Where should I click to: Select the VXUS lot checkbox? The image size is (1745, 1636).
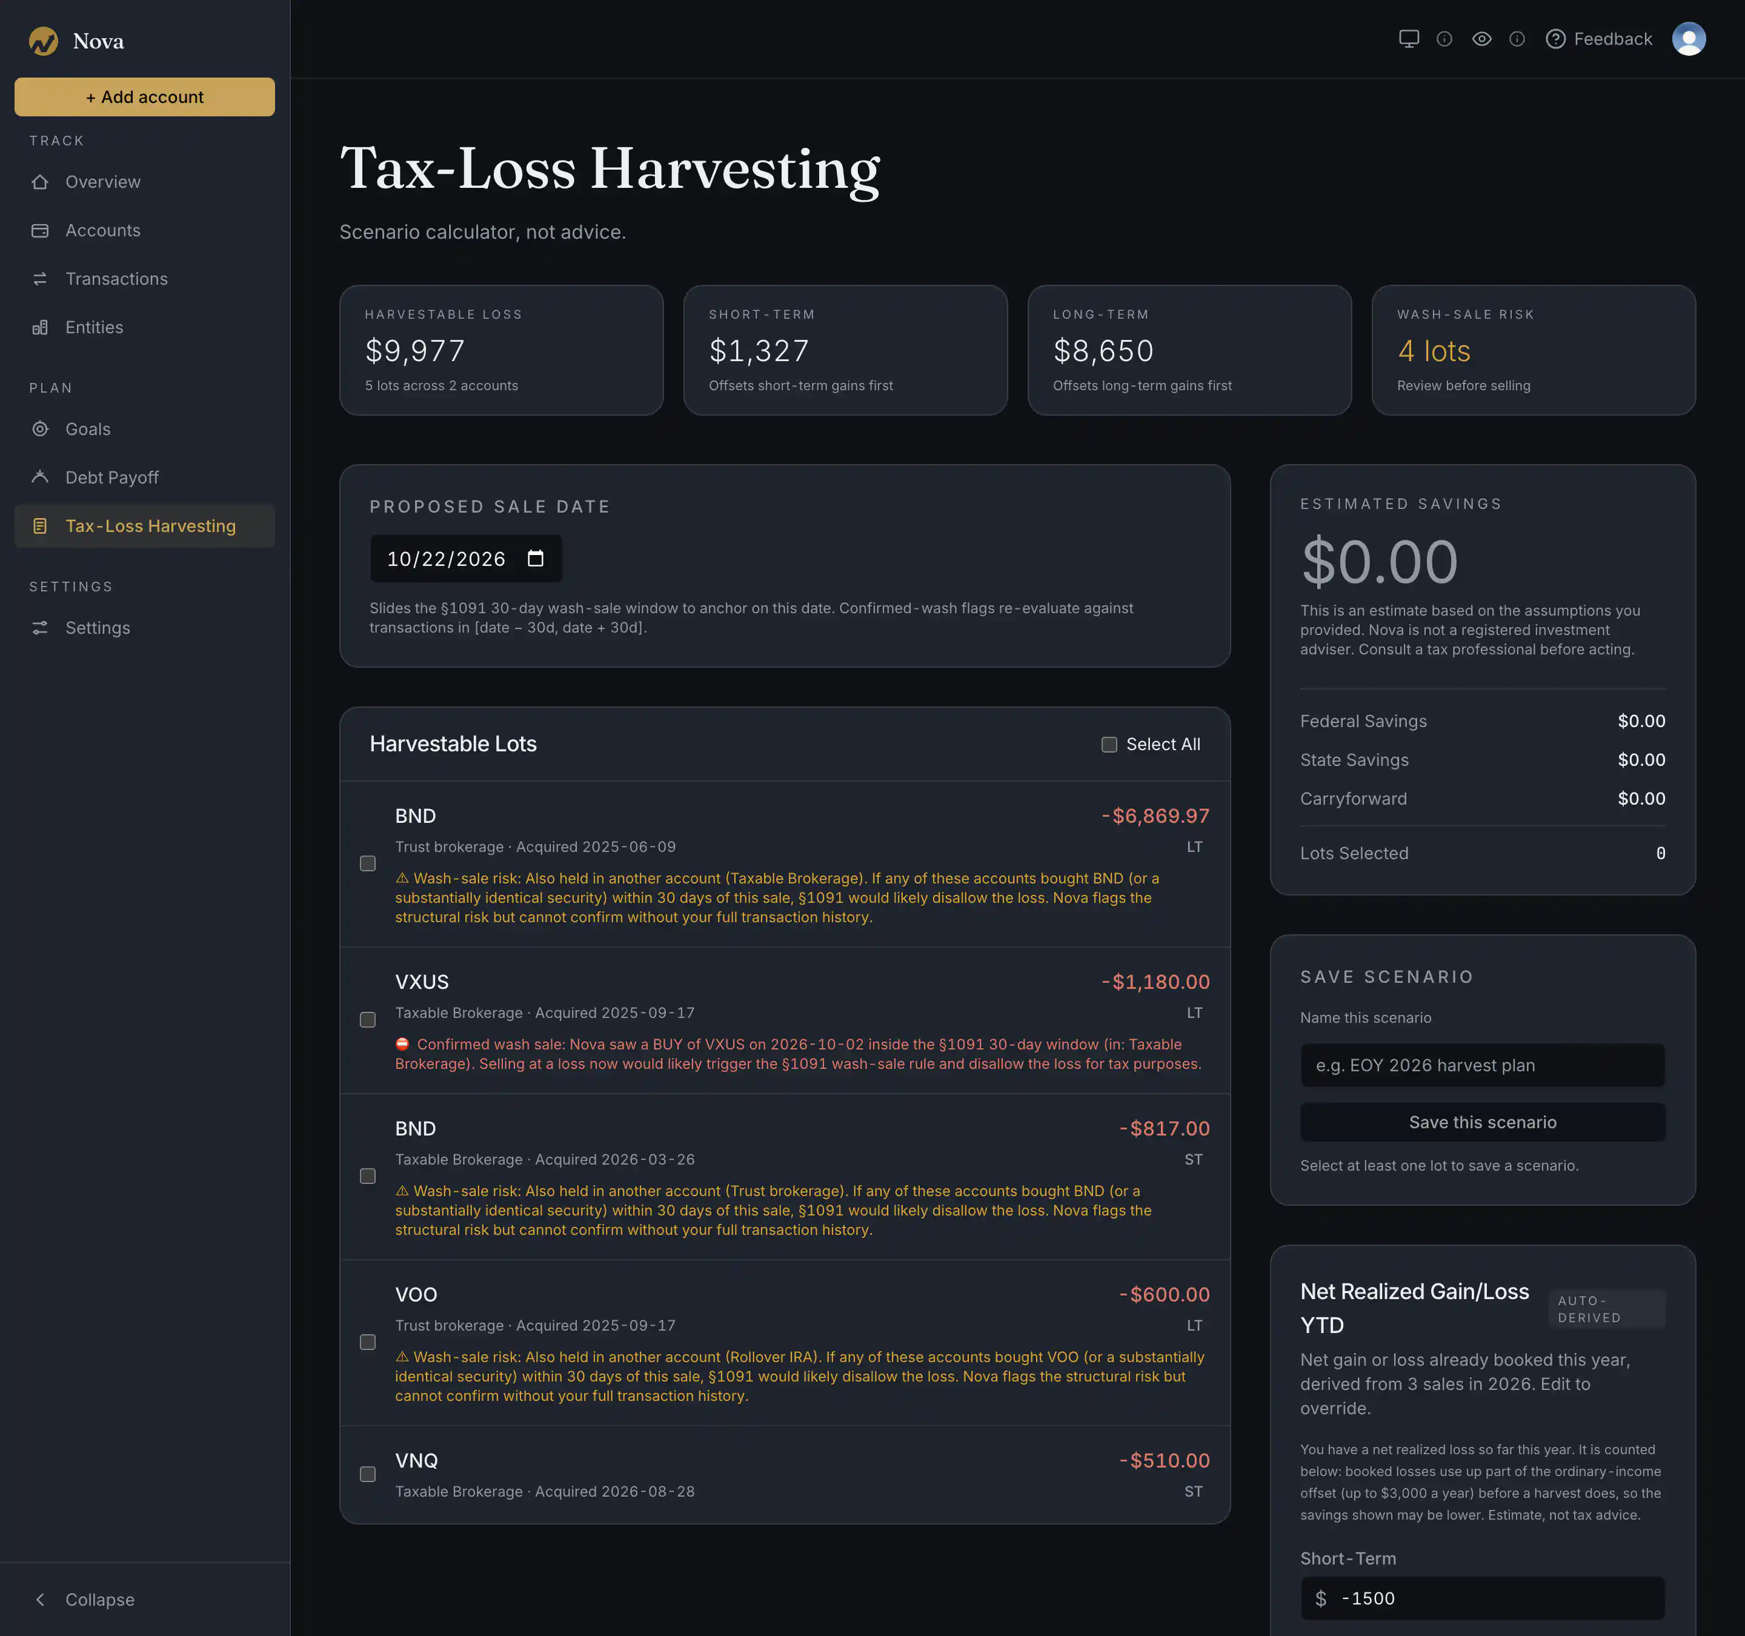tap(368, 1020)
